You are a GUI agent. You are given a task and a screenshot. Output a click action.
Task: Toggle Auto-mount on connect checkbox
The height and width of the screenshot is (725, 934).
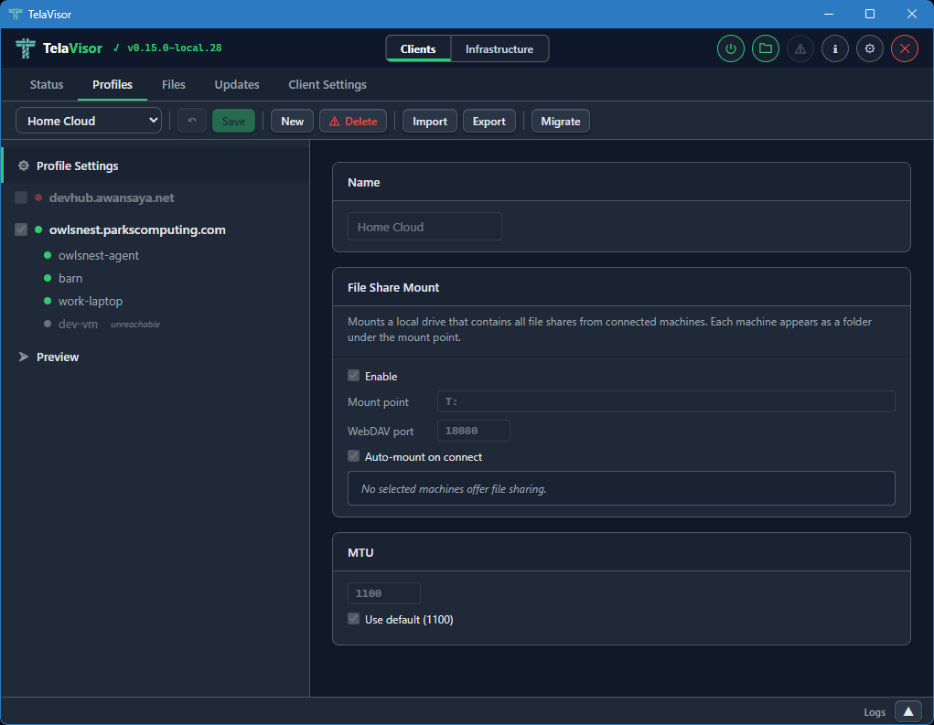353,456
